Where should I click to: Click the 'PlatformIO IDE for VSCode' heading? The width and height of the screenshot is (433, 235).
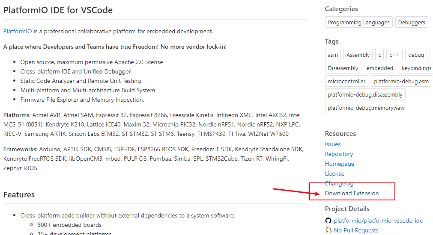pyautogui.click(x=58, y=10)
